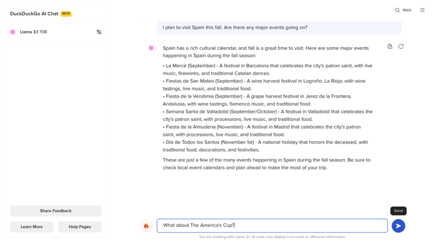Send the message using the paper plane button
The width and height of the screenshot is (433, 243).
click(x=398, y=226)
